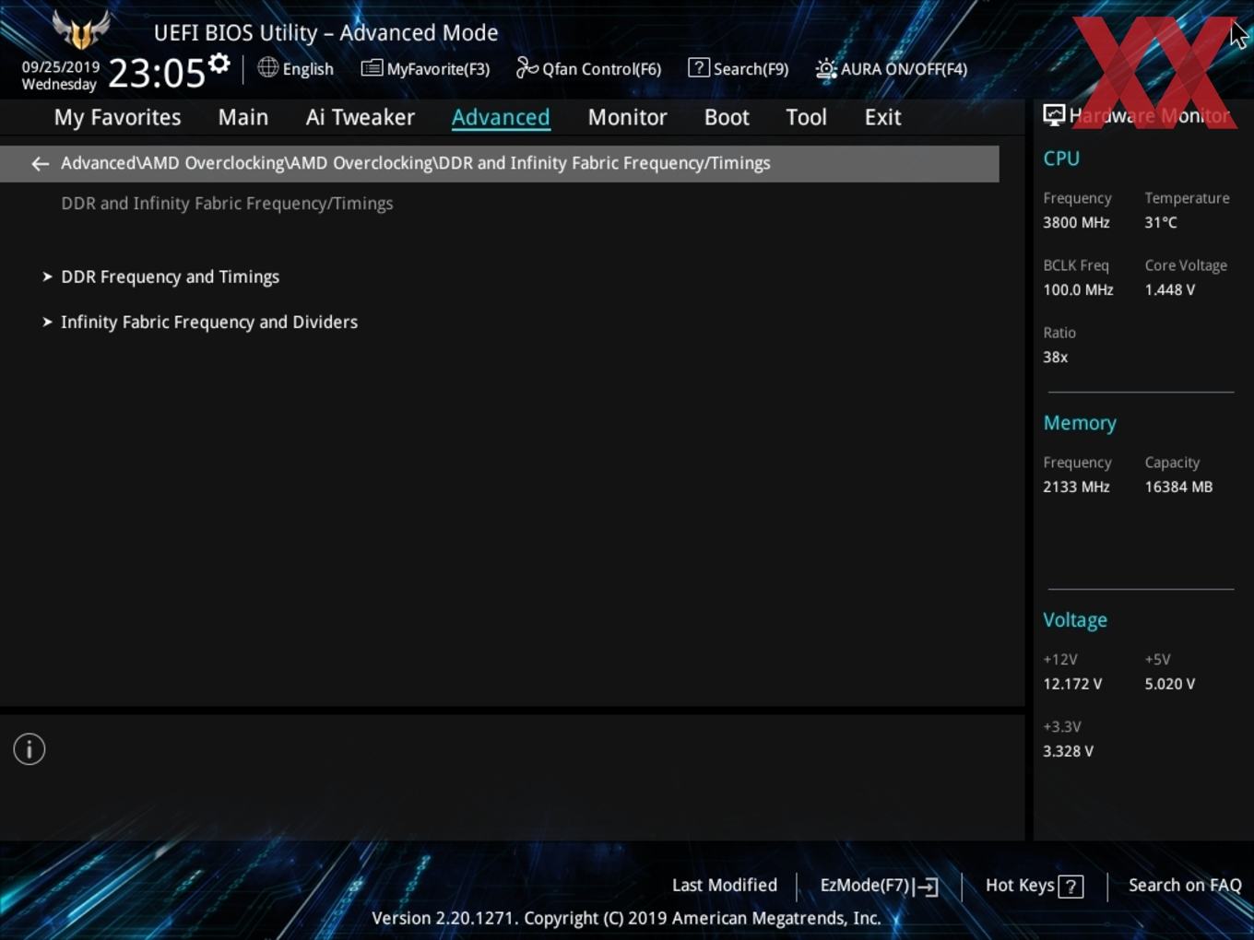The height and width of the screenshot is (940, 1254).
Task: Select the English language option
Action: pos(308,68)
